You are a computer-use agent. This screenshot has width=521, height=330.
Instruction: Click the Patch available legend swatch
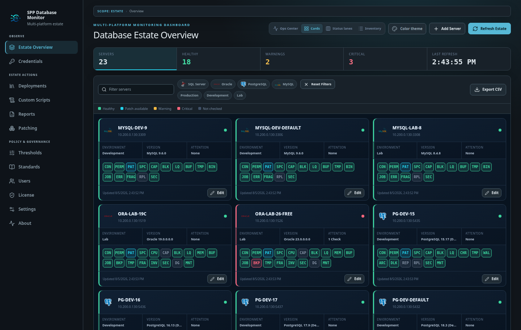122,108
